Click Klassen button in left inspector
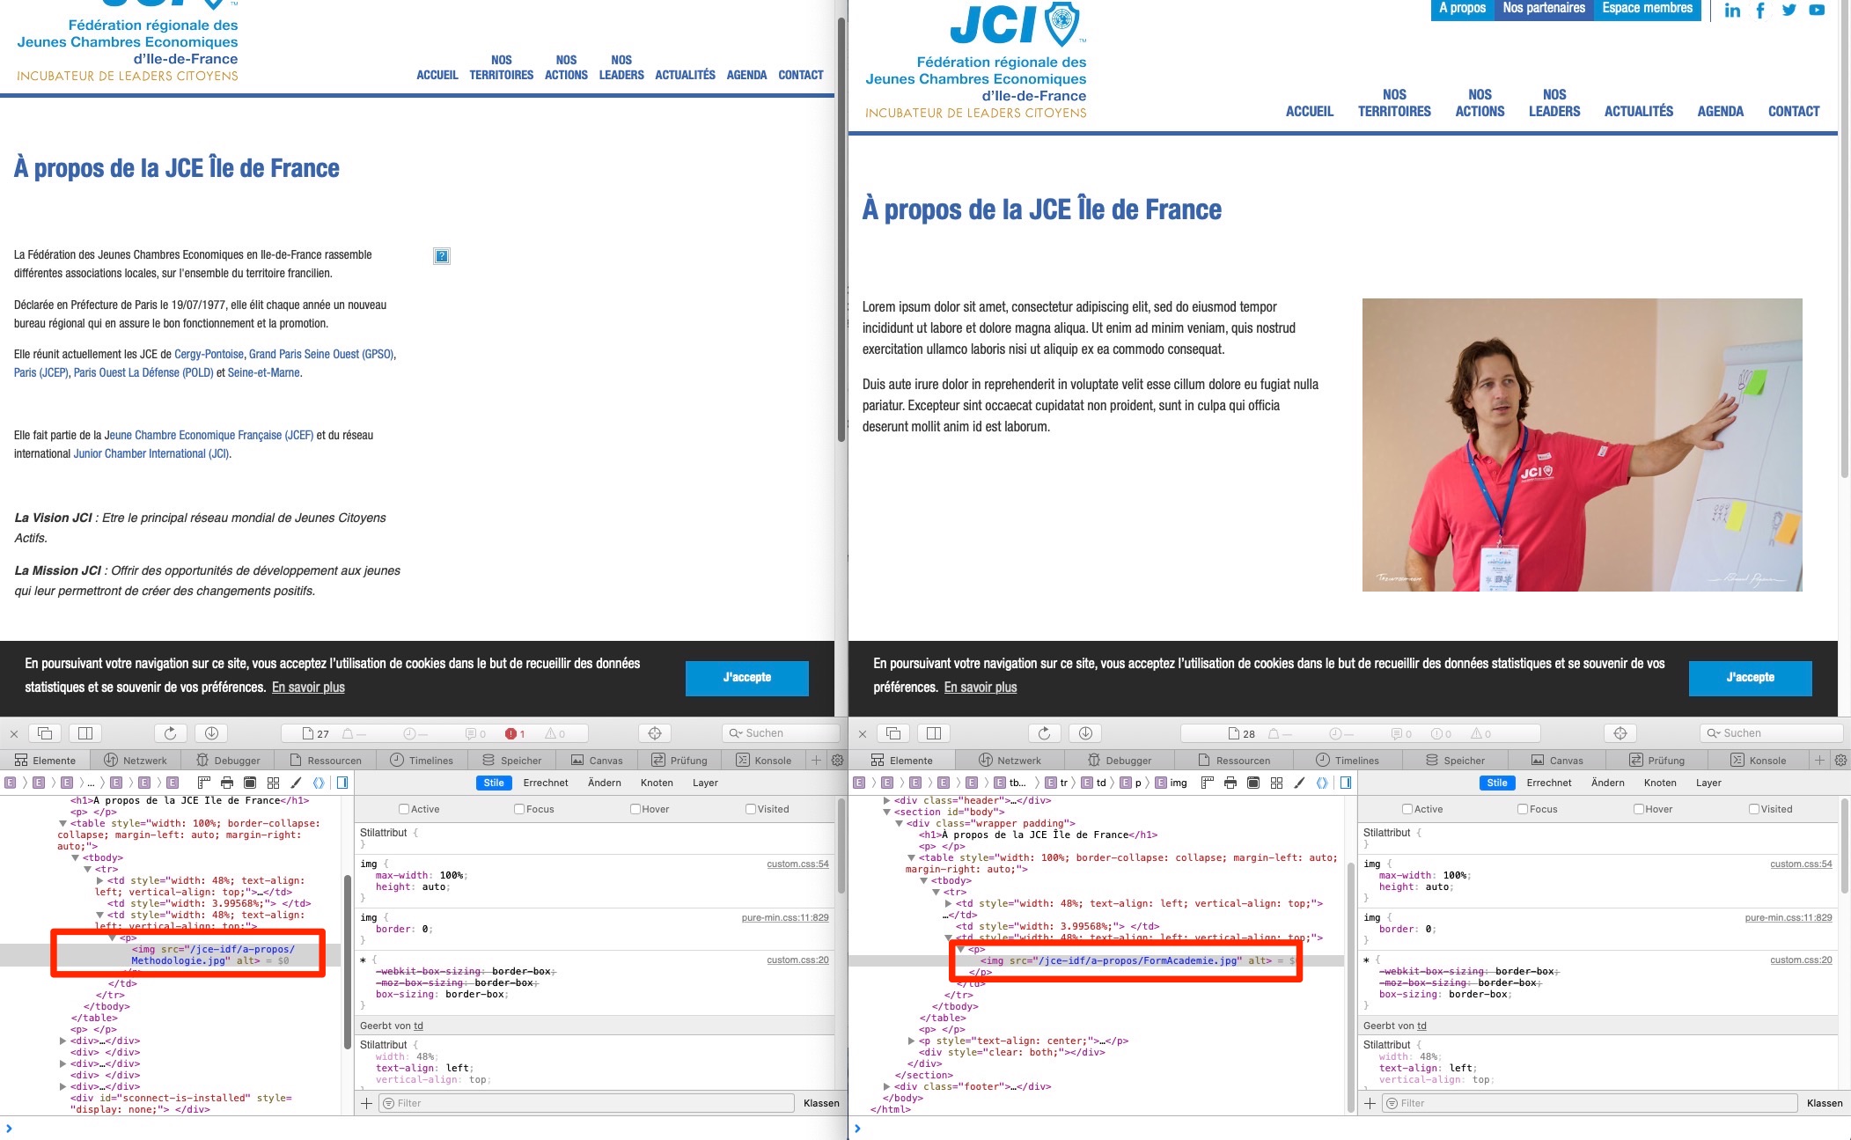1851x1140 pixels. pos(821,1103)
